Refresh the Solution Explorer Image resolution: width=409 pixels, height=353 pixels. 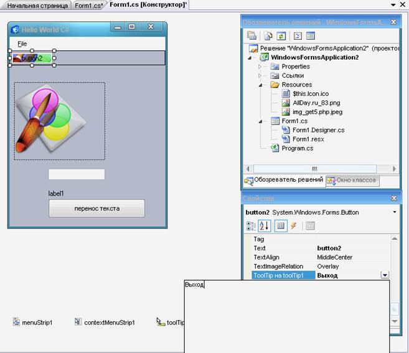coord(281,36)
